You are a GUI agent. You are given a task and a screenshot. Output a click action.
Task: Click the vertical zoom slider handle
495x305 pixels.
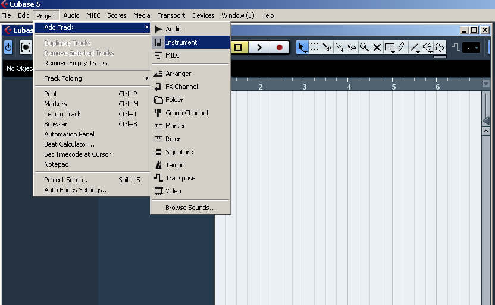[486, 121]
